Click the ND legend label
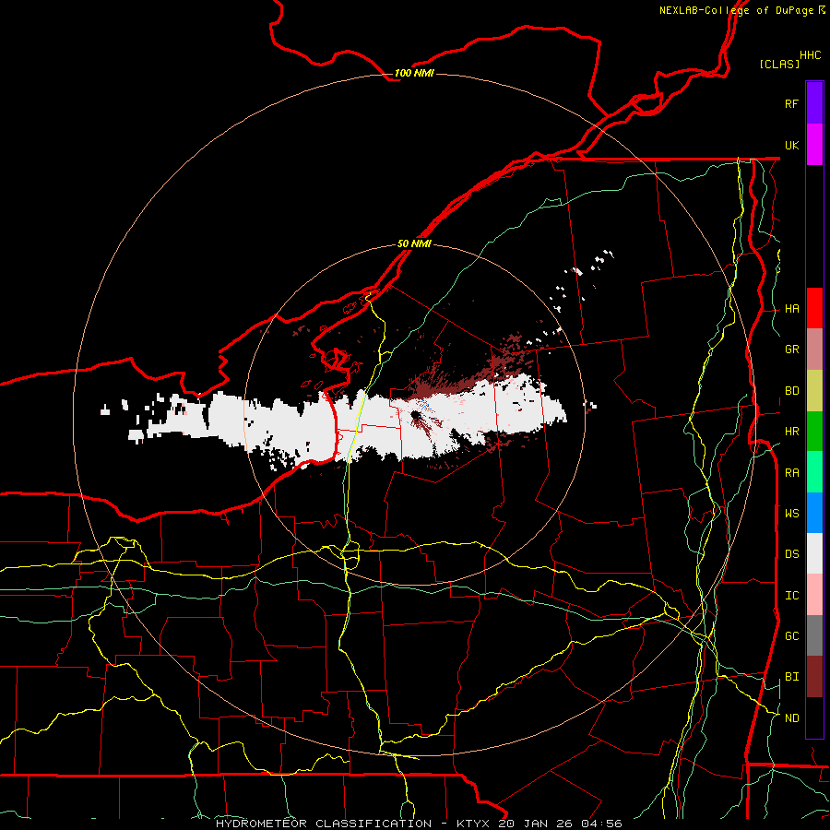Viewport: 830px width, 830px height. coord(791,718)
